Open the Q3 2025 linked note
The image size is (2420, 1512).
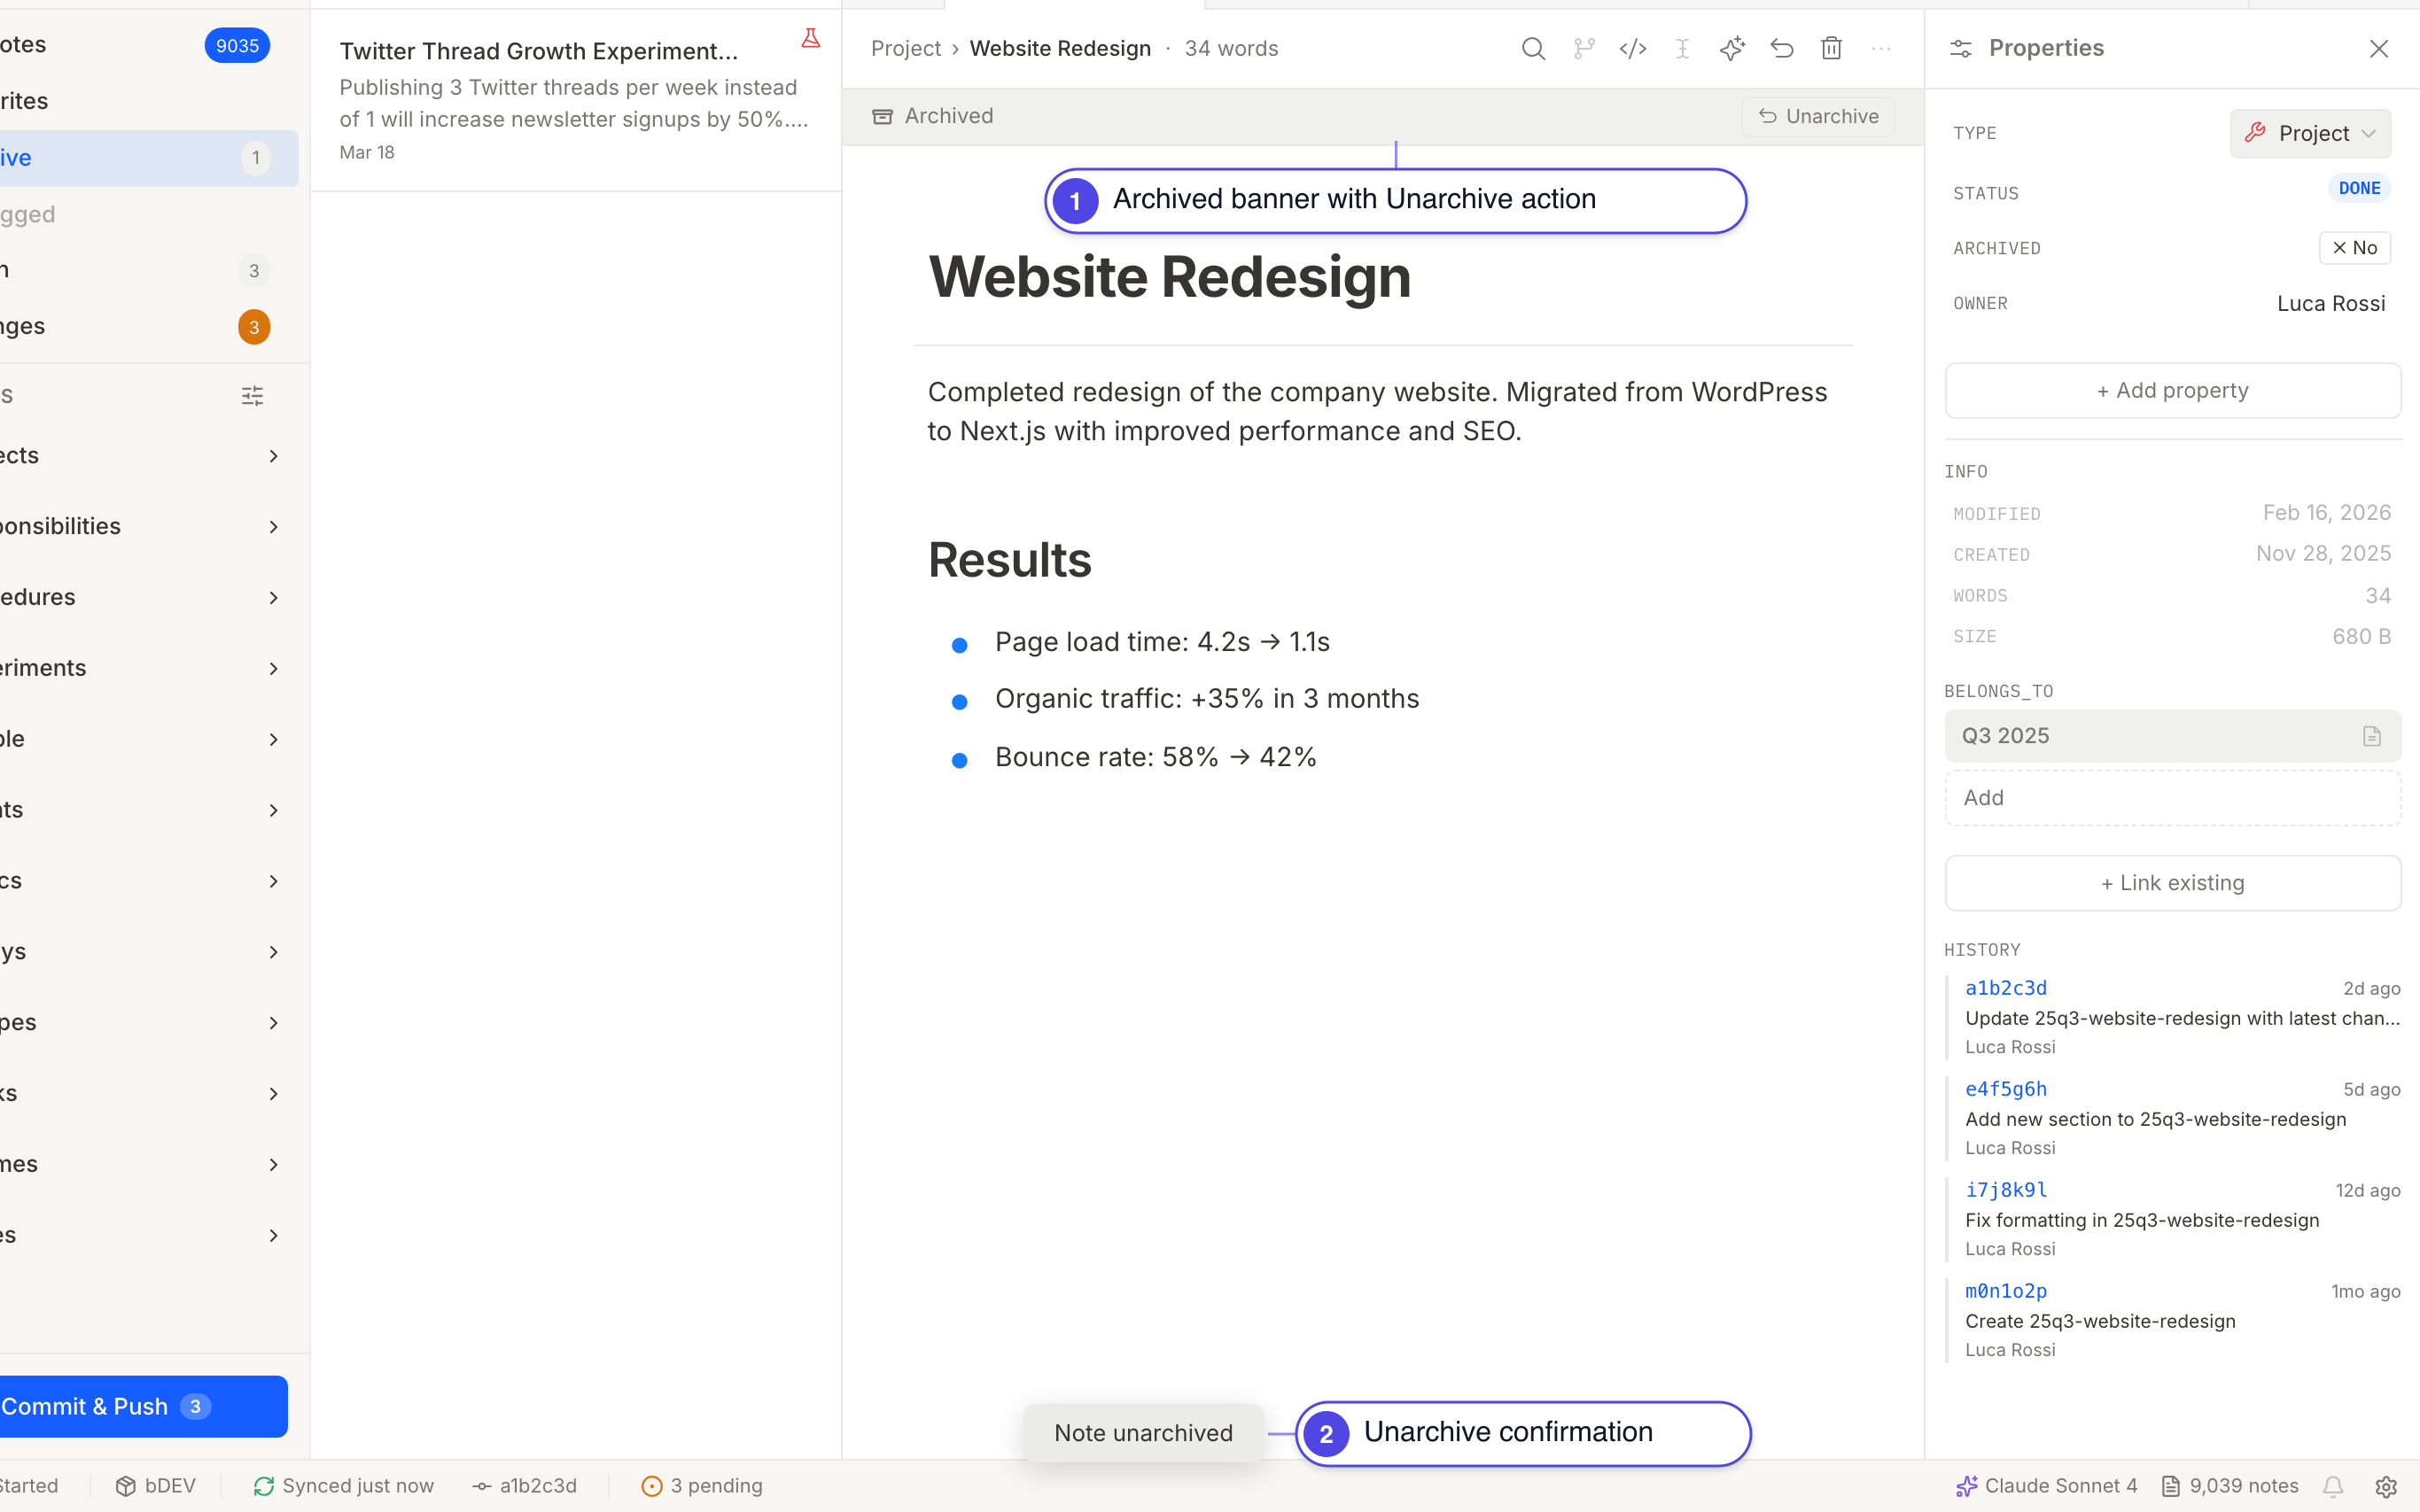click(2172, 736)
